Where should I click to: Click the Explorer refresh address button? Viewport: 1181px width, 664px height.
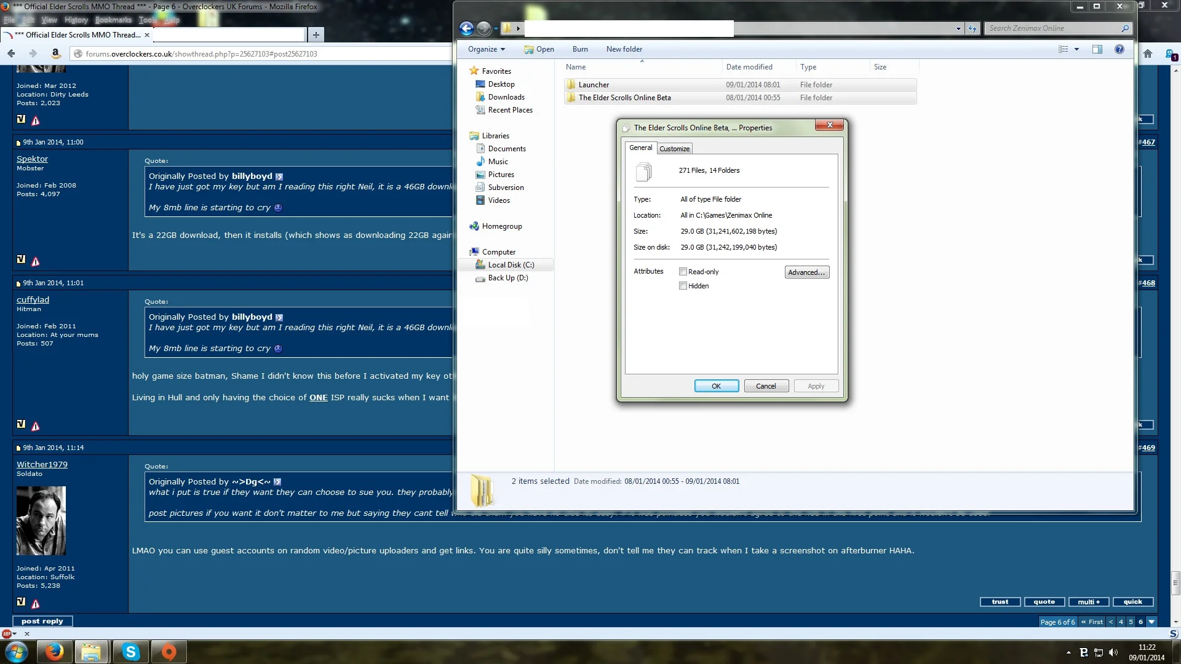tap(972, 28)
